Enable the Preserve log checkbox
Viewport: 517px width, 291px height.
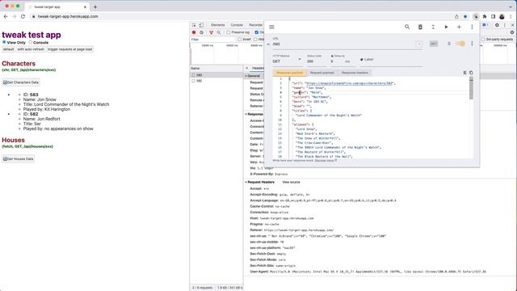pyautogui.click(x=228, y=32)
